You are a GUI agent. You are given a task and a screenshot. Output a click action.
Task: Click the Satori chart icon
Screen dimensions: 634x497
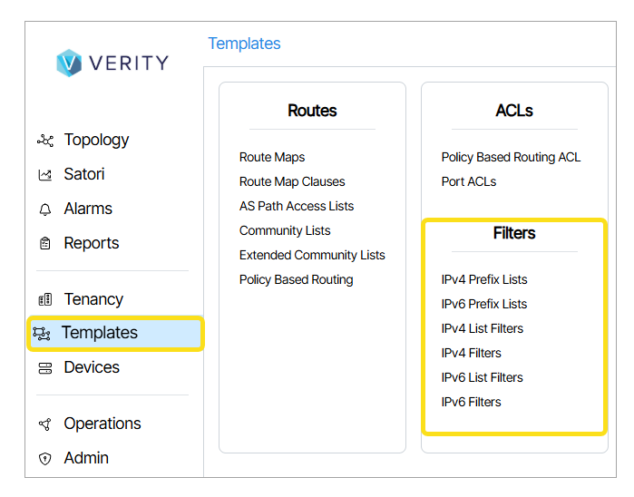point(45,175)
